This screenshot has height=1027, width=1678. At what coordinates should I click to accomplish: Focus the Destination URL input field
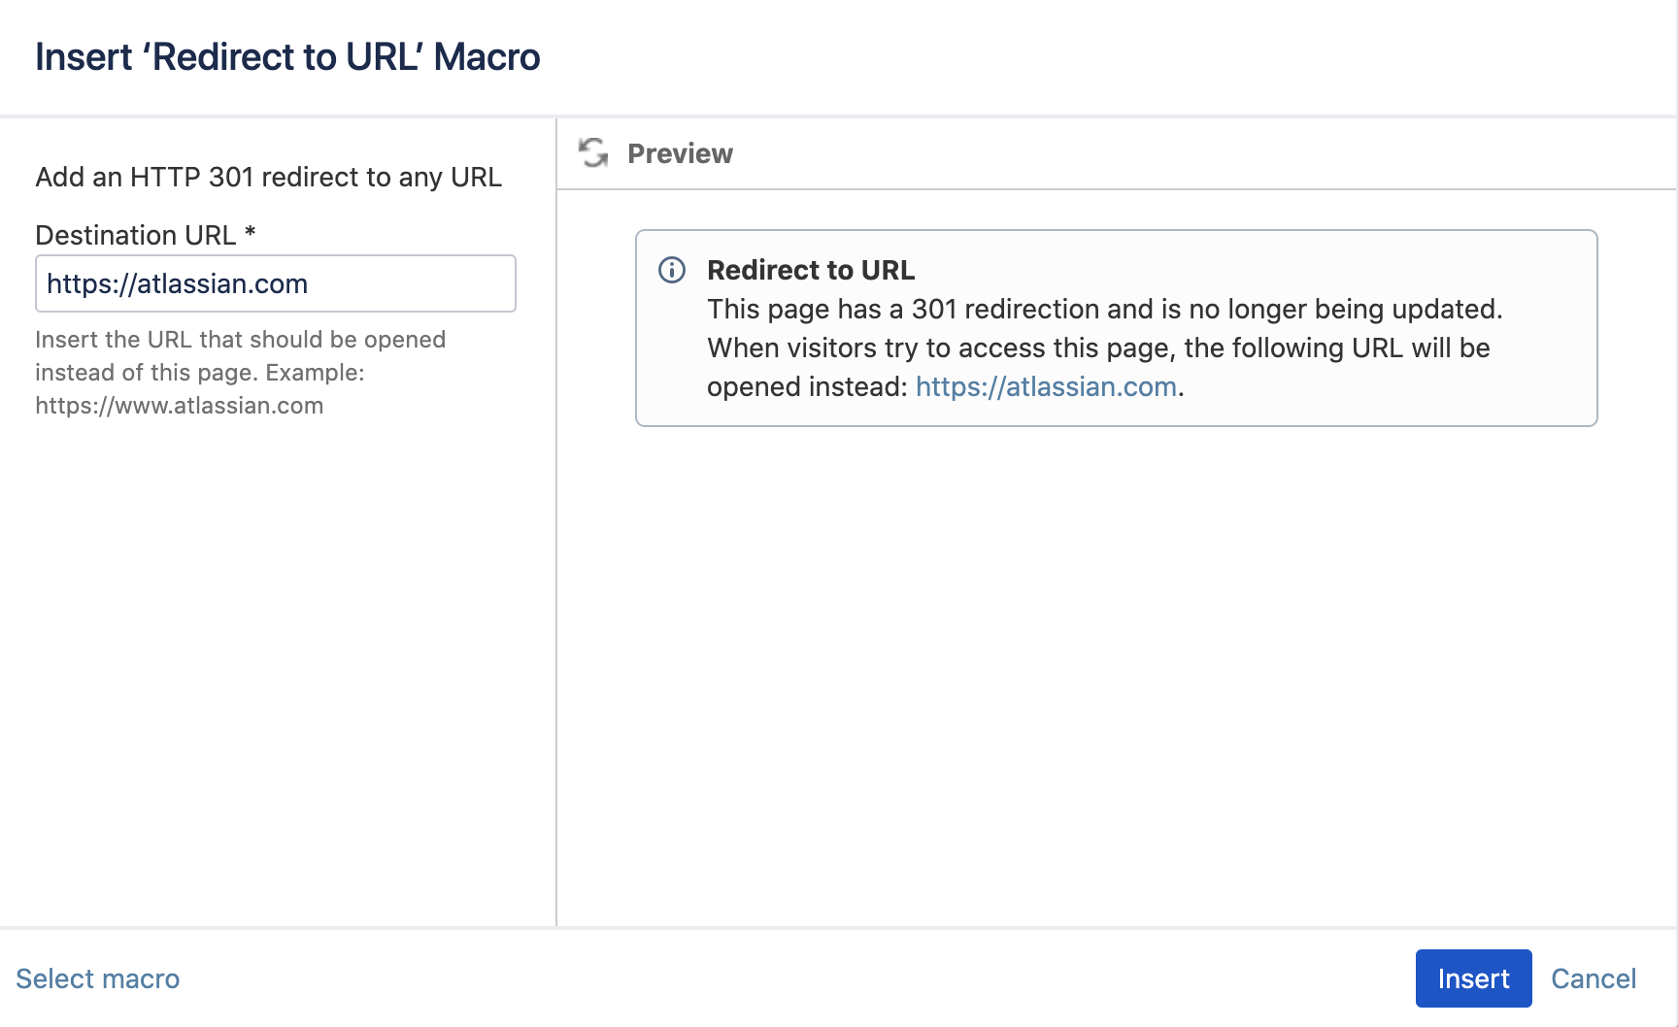(276, 283)
